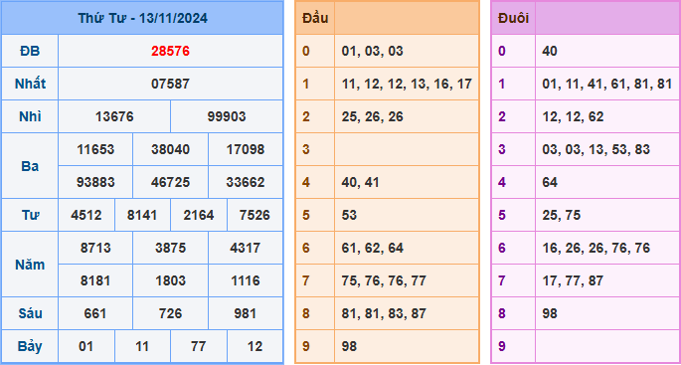Click the digit 9 label in Đuôi table
The image size is (681, 365).
click(x=502, y=346)
